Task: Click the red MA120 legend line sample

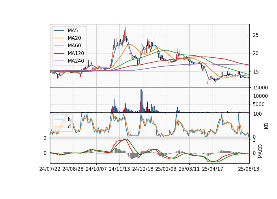Action: (59, 53)
